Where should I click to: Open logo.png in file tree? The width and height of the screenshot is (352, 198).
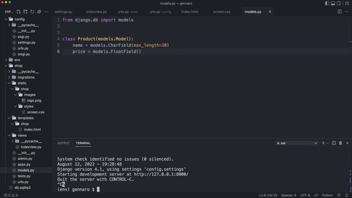[34, 101]
